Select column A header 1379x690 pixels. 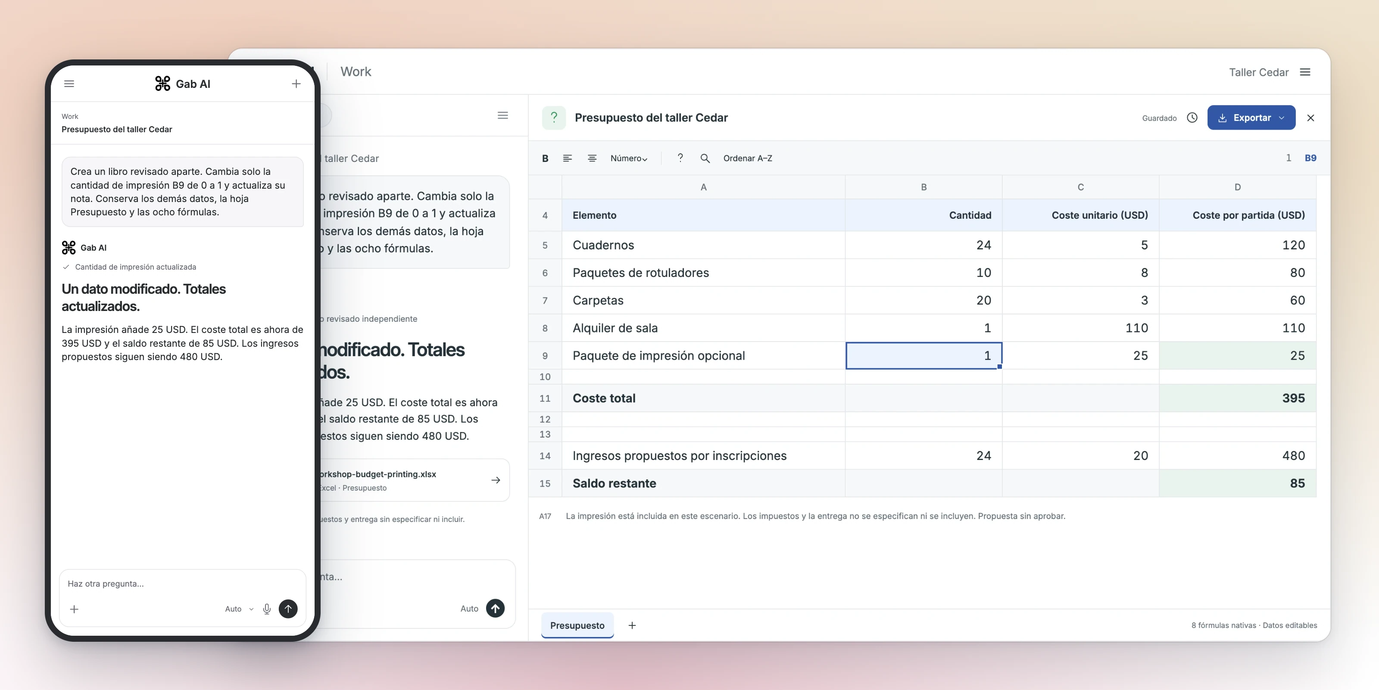pos(703,187)
